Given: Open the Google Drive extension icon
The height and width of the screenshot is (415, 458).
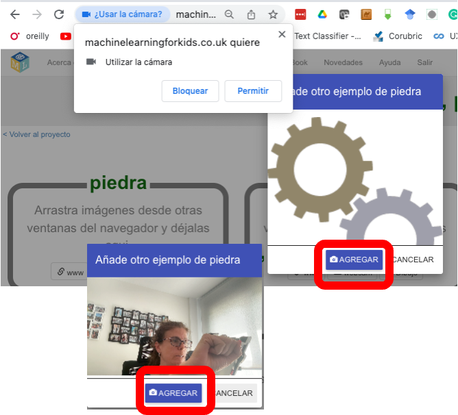Looking at the screenshot, I should 320,14.
